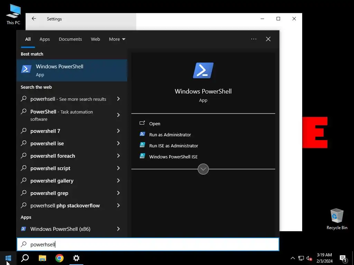
Task: Open the notification center icon
Action: click(x=343, y=258)
